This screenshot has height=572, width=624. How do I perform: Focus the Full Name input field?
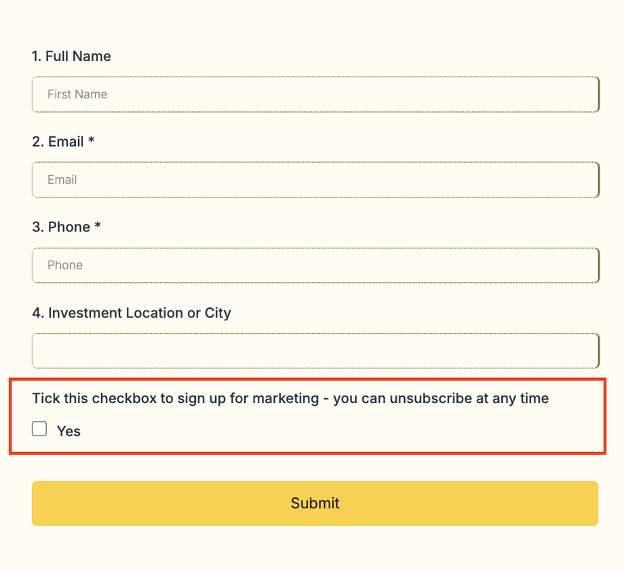(315, 94)
